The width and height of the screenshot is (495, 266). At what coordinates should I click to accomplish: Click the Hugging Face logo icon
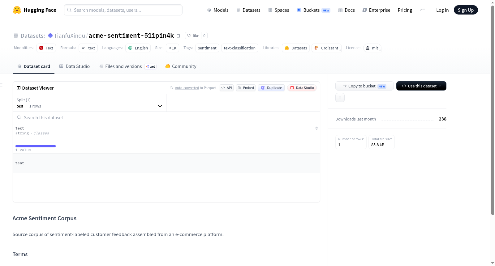pyautogui.click(x=17, y=10)
